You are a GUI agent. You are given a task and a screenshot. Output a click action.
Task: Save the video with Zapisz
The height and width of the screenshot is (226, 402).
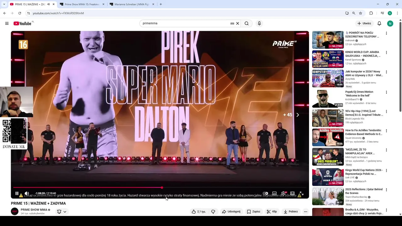[254, 212]
